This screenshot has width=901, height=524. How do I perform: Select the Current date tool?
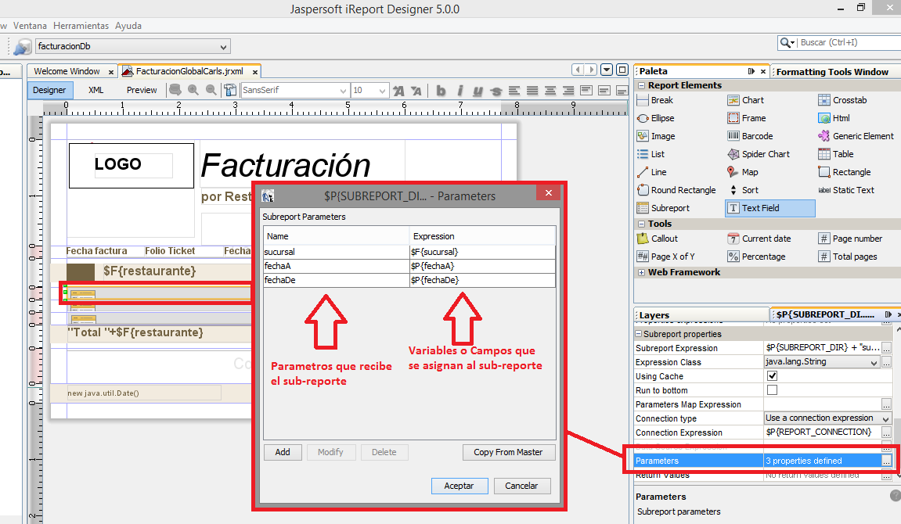tap(766, 238)
